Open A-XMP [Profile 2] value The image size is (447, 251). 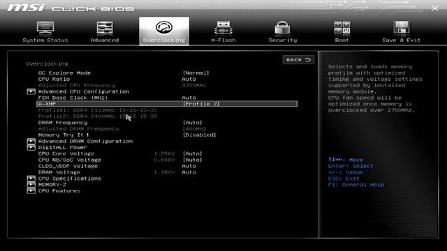pyautogui.click(x=201, y=104)
